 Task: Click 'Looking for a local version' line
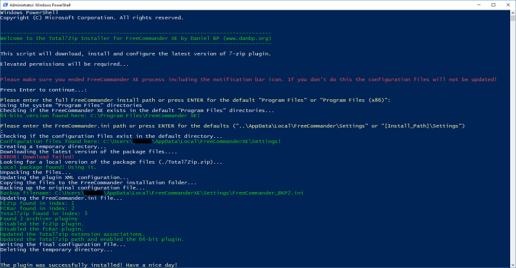coord(111,162)
